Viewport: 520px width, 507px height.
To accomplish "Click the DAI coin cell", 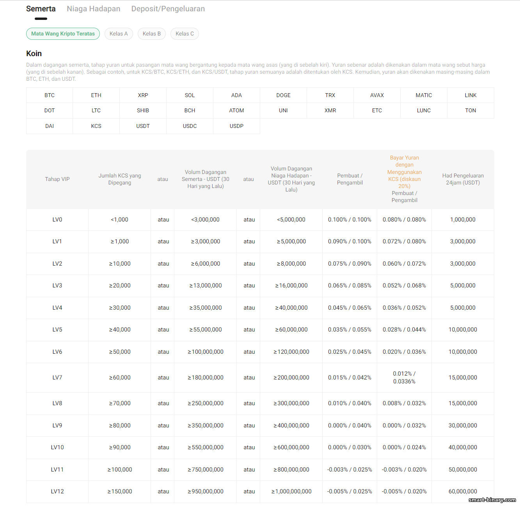I will 50,126.
